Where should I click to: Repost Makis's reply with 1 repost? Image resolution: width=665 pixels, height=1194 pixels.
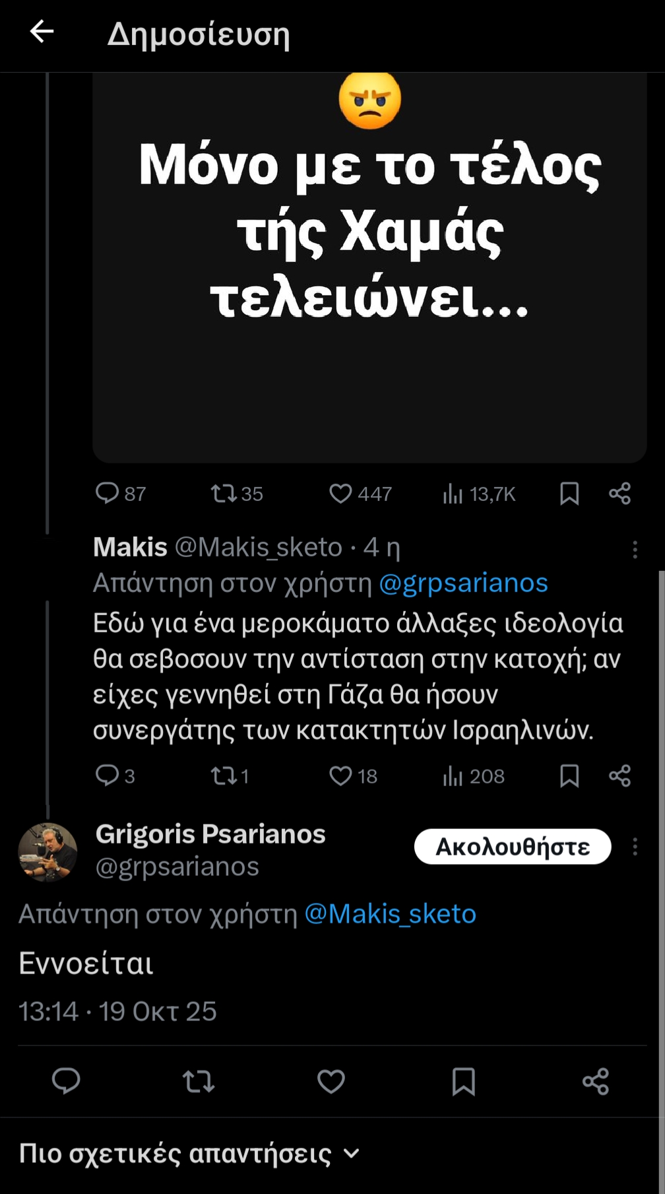click(x=224, y=776)
